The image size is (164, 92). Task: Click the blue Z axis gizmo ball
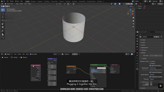[130, 10]
